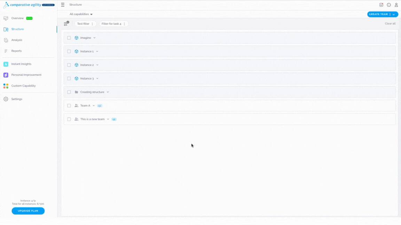Open Test filter options dots
The height and width of the screenshot is (225, 401).
click(x=92, y=24)
